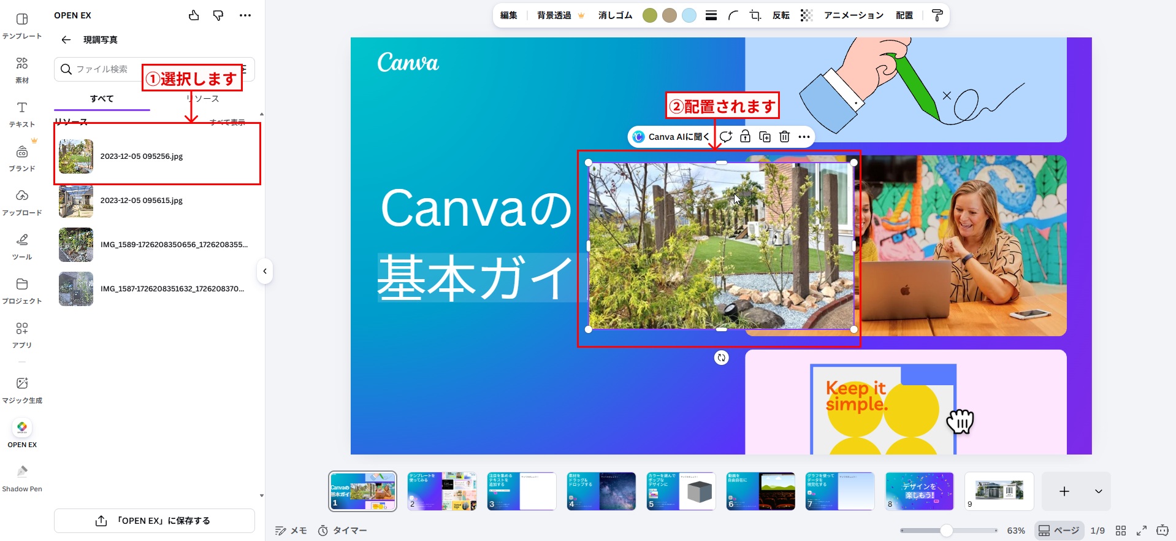The image size is (1176, 541).
Task: Duplicate the selected image
Action: (x=765, y=137)
